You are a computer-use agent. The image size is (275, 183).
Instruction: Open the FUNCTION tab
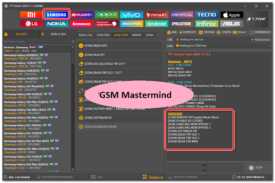(103, 35)
